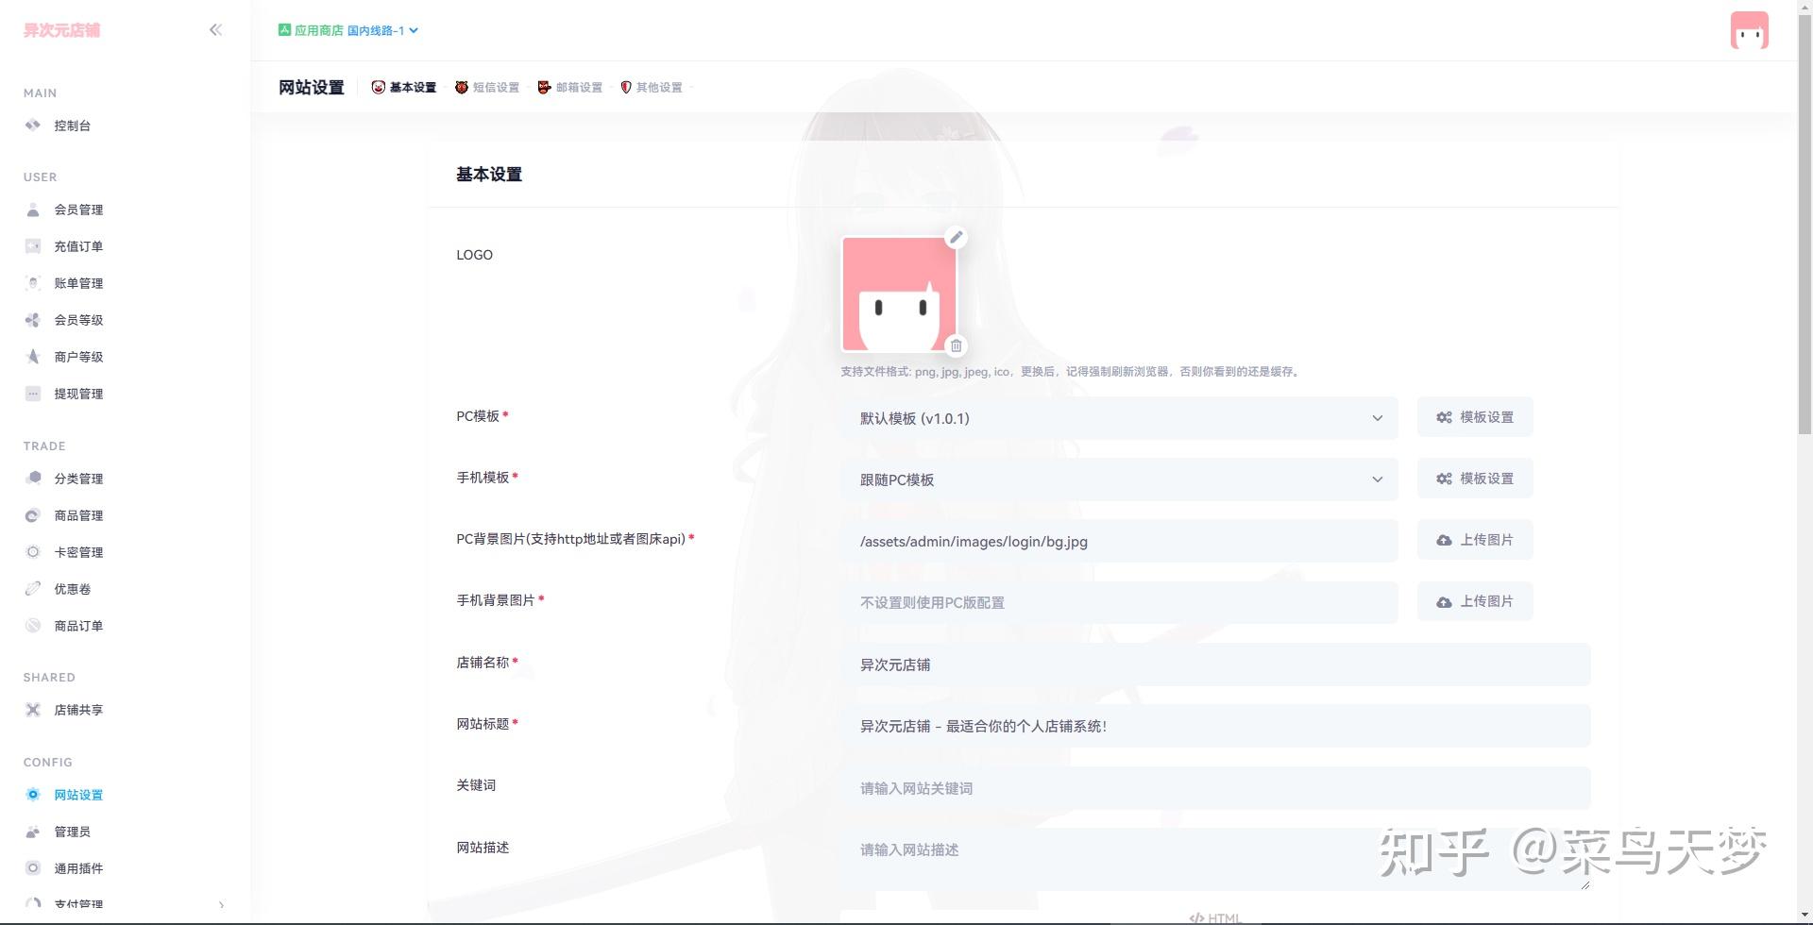
Task: Click the 商户等级 sidebar icon
Action: (33, 357)
